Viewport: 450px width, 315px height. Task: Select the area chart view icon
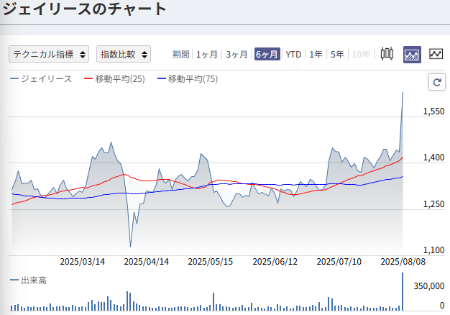point(412,54)
